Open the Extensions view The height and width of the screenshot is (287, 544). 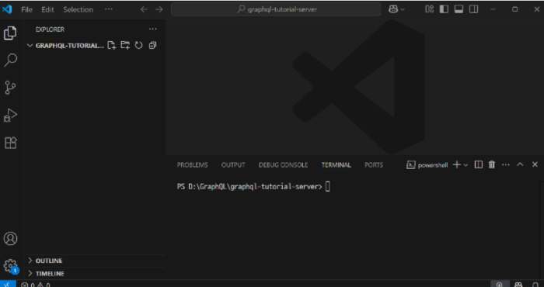pyautogui.click(x=10, y=143)
